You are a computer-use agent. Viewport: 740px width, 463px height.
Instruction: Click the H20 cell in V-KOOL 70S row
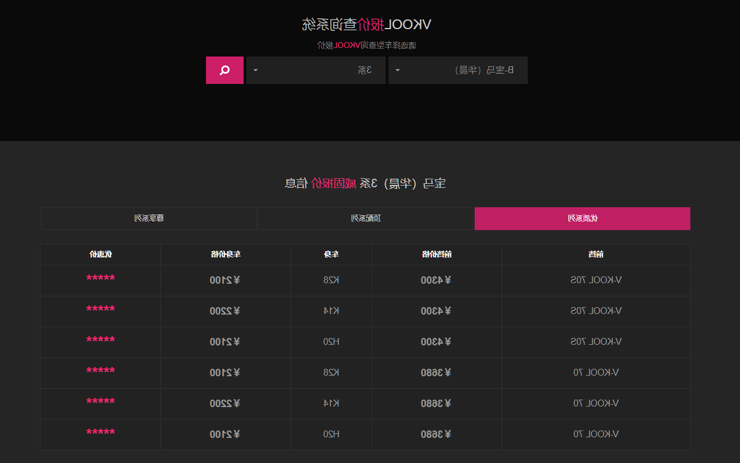[x=331, y=342]
